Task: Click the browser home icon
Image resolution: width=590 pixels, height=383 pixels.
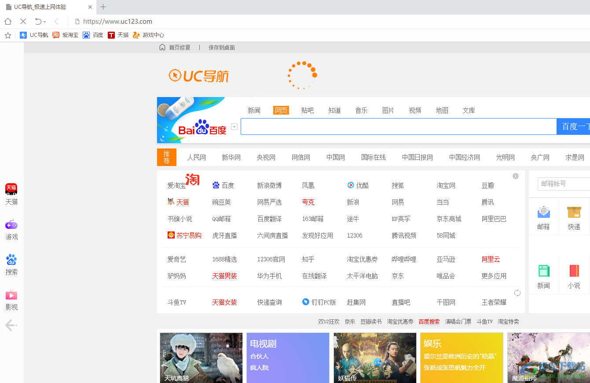Action: pyautogui.click(x=8, y=22)
